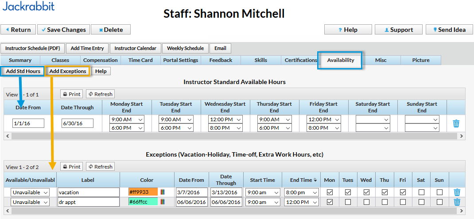Delete the vacation exception trash icon
This screenshot has height=219, width=474.
pyautogui.click(x=457, y=192)
